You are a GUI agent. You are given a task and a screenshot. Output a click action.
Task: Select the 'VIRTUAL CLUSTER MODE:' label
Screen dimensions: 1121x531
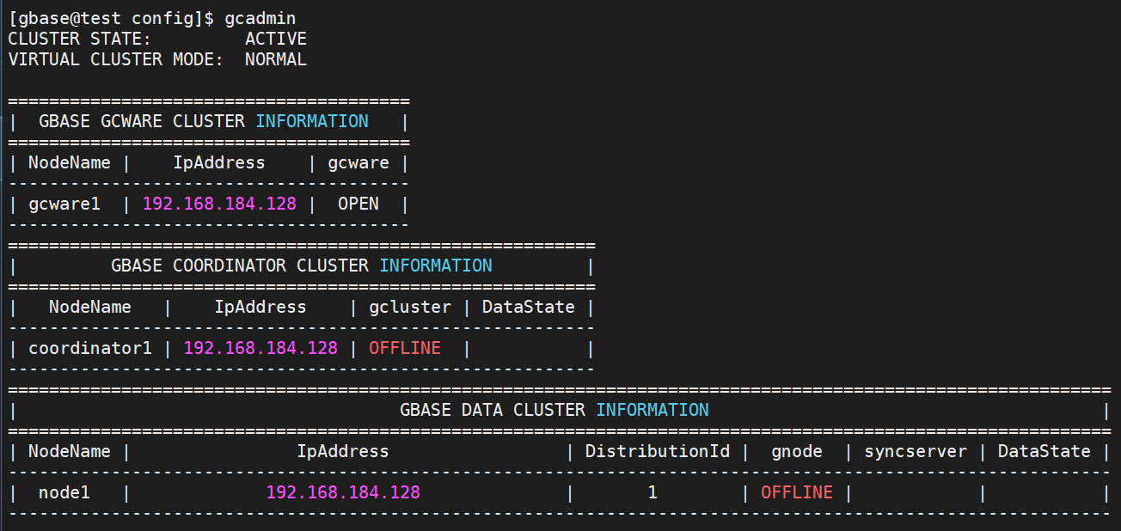click(116, 59)
